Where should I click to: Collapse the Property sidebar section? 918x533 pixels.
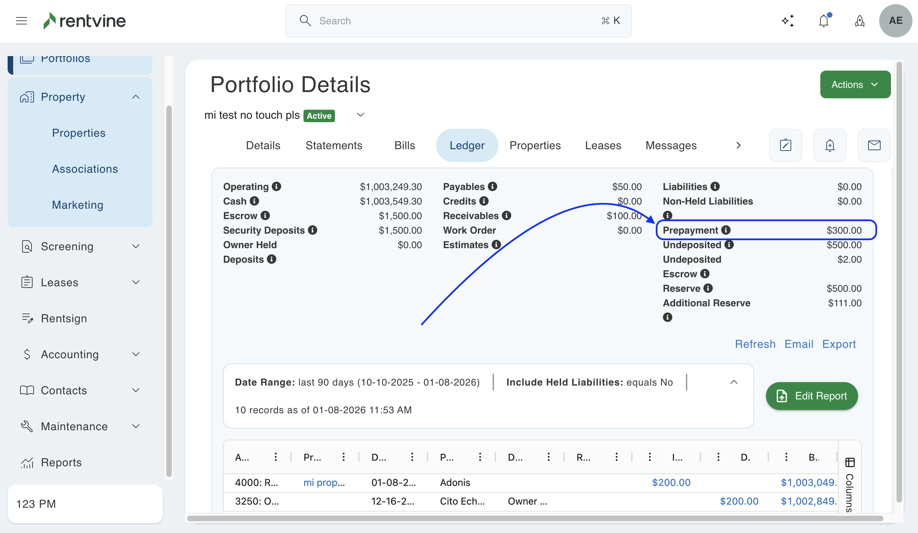coord(135,97)
